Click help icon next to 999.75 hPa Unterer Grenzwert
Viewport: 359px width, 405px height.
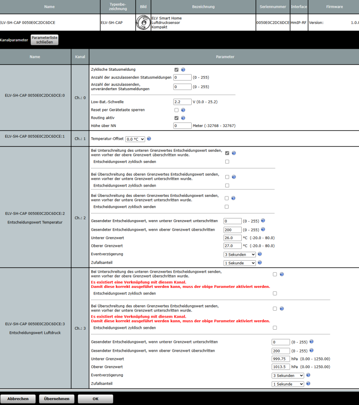(335, 359)
